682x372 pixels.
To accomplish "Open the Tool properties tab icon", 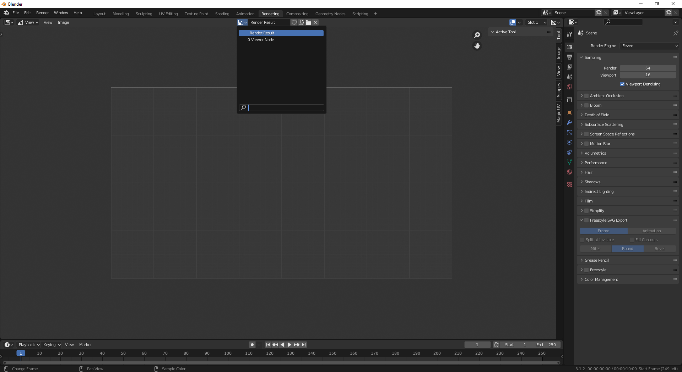I will [x=569, y=34].
